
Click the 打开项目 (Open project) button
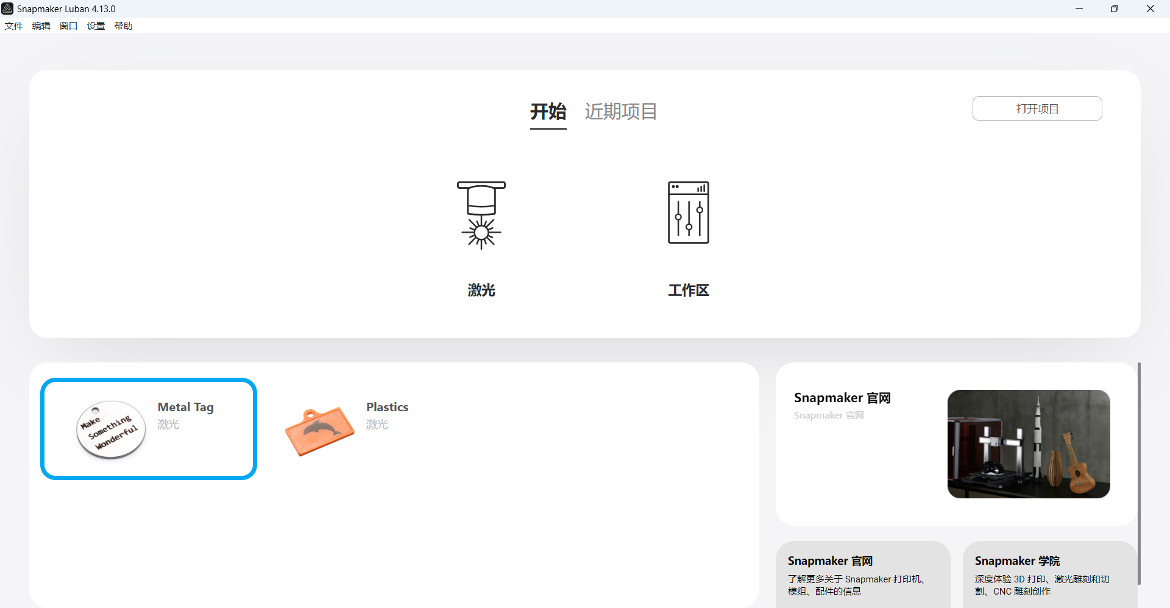[x=1037, y=108]
